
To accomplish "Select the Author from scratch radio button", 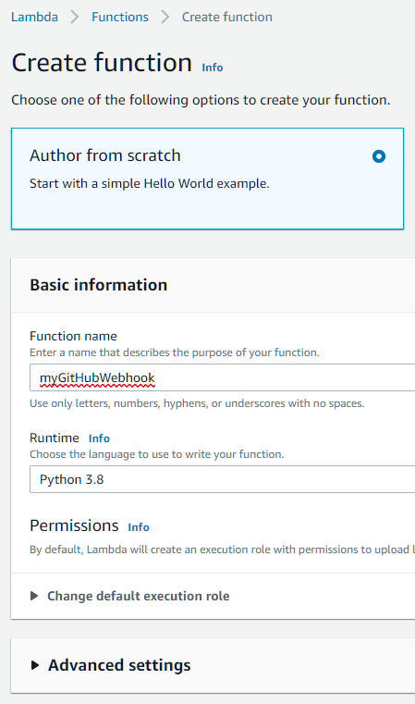I will [379, 156].
